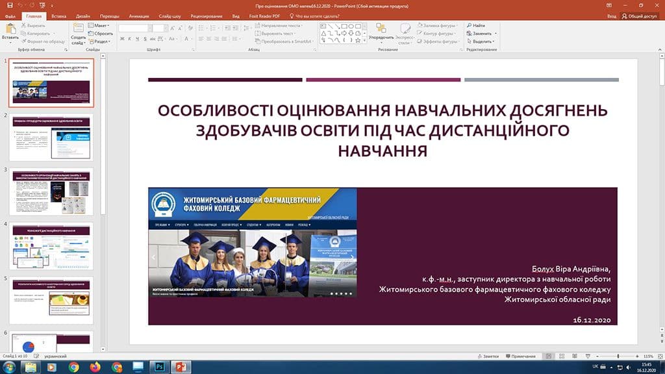This screenshot has width=665, height=374.
Task: Click the zoom in plus button
Action: (x=638, y=356)
